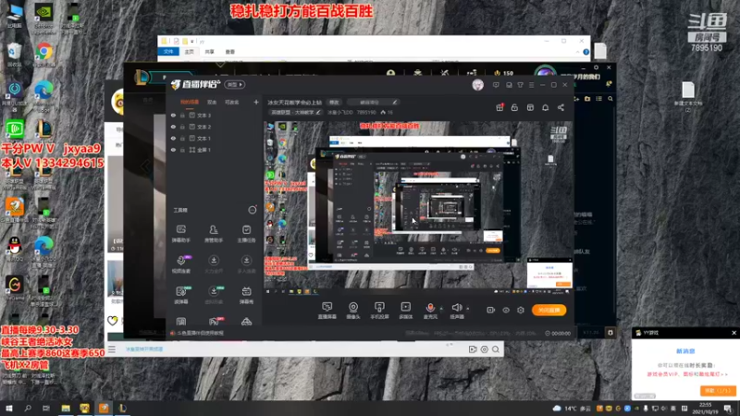Add a new scene with plus button
This screenshot has width=740, height=416.
coord(256,102)
